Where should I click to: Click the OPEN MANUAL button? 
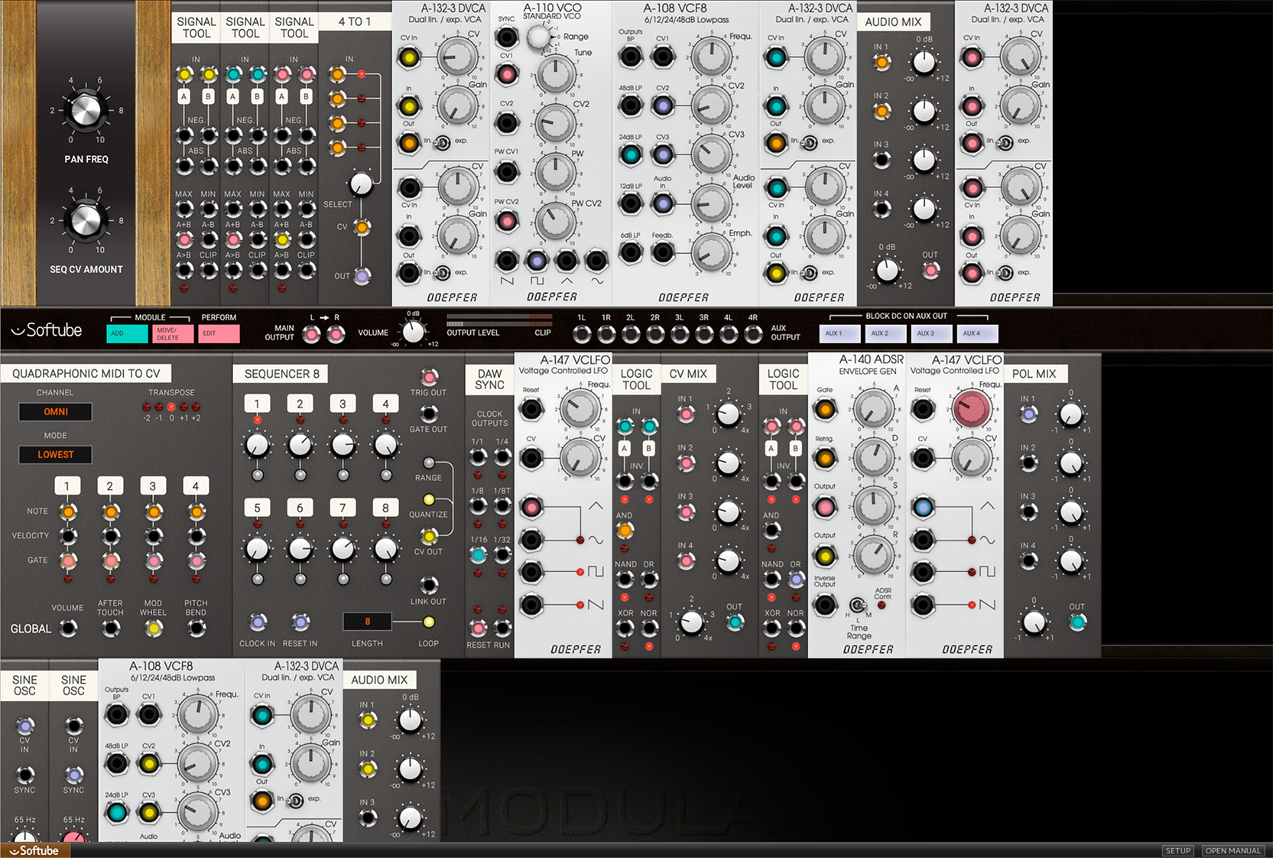1232,850
